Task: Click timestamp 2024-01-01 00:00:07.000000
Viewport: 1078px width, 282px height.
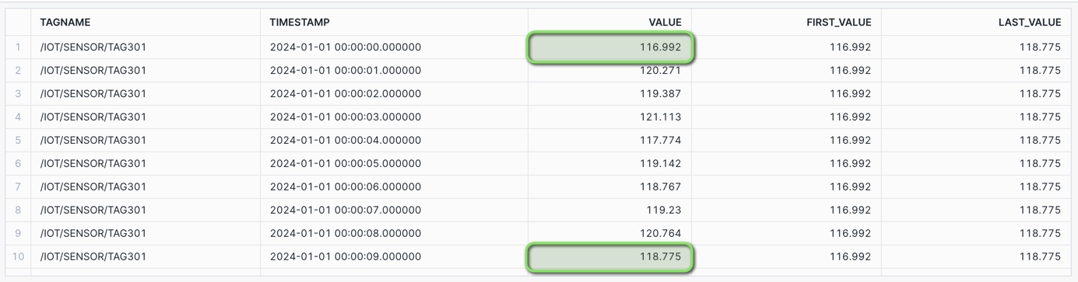Action: pos(346,210)
